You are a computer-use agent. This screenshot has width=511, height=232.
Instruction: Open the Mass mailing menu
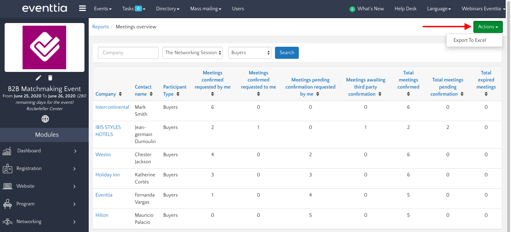pos(206,9)
